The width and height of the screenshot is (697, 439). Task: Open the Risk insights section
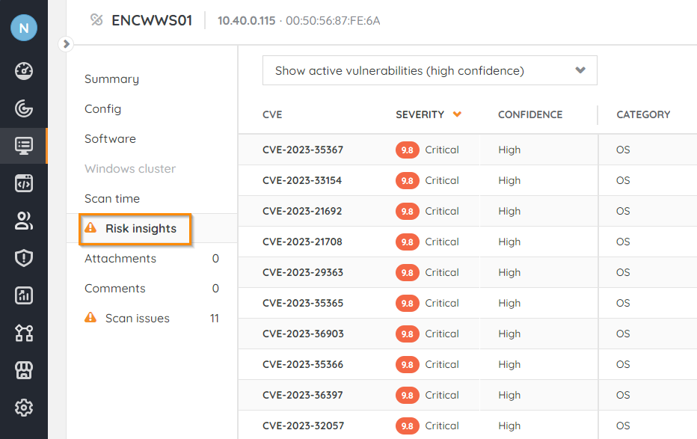[x=141, y=229]
